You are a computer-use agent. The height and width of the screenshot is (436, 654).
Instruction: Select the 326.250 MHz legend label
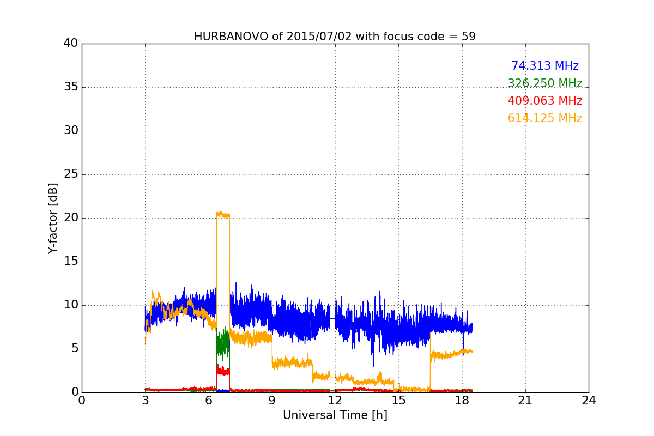(545, 83)
